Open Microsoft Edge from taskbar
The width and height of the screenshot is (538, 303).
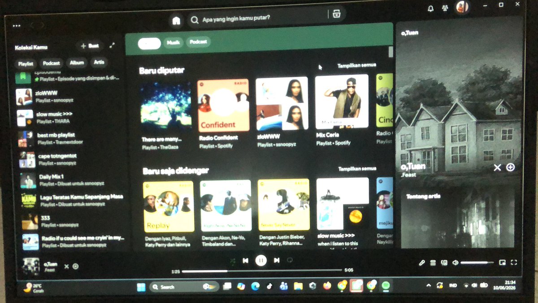[256, 286]
